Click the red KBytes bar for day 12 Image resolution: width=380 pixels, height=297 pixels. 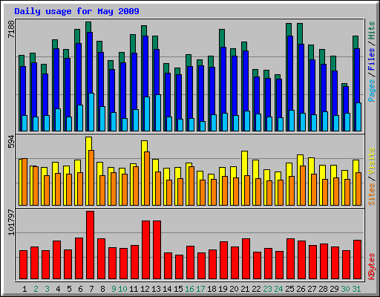(x=145, y=250)
